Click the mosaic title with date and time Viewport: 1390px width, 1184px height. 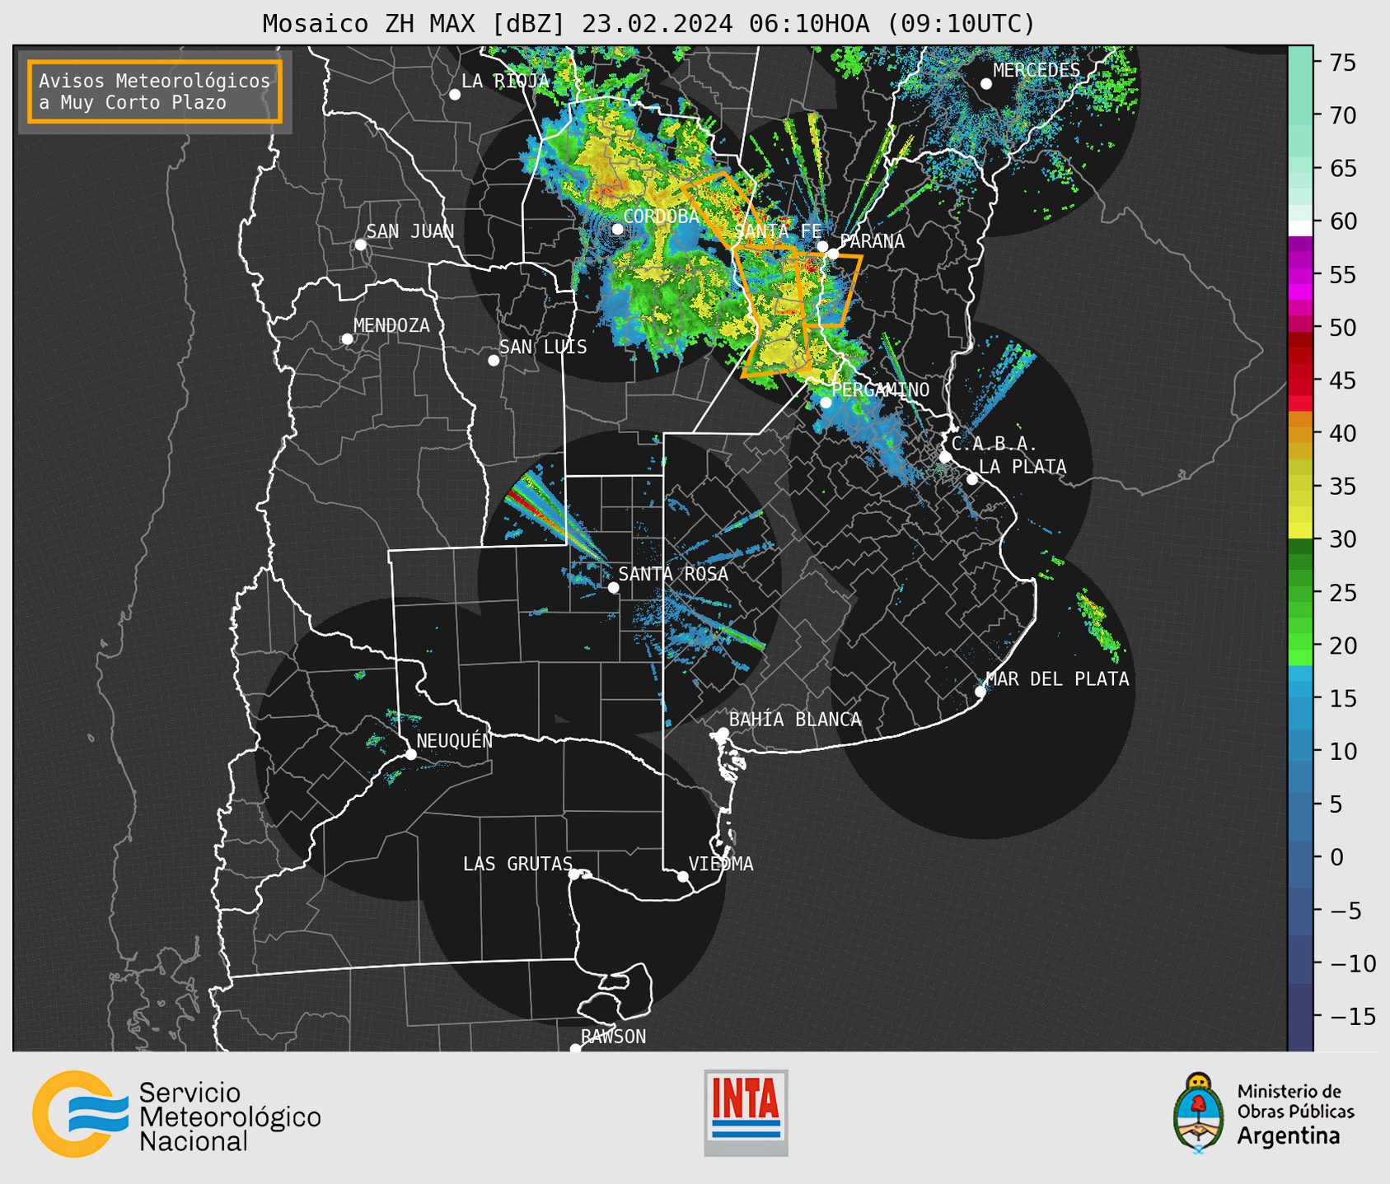(648, 24)
